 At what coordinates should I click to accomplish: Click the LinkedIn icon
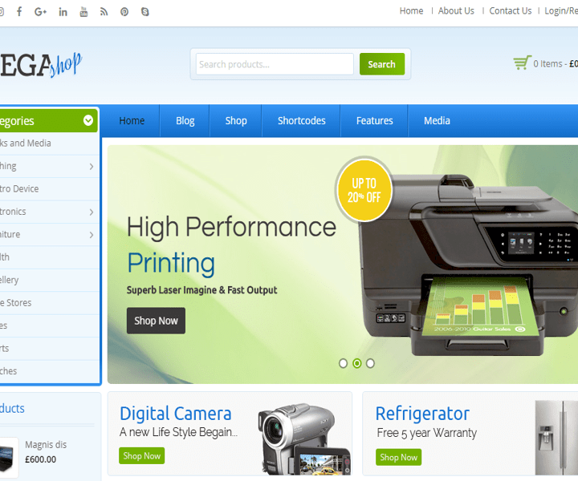point(63,11)
